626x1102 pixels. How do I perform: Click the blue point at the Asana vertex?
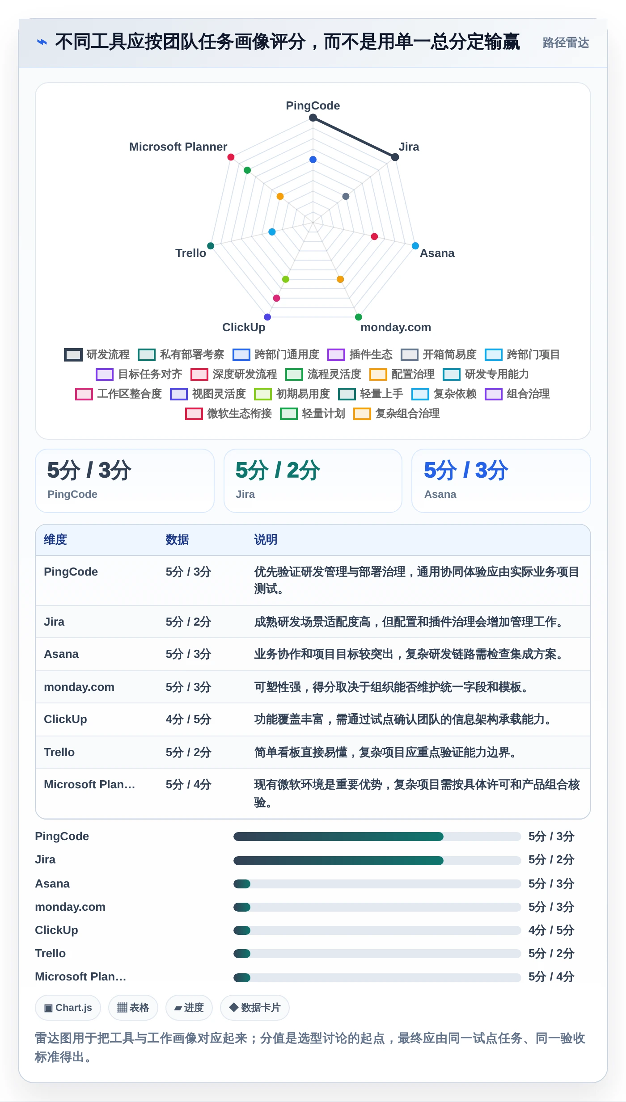pos(415,246)
